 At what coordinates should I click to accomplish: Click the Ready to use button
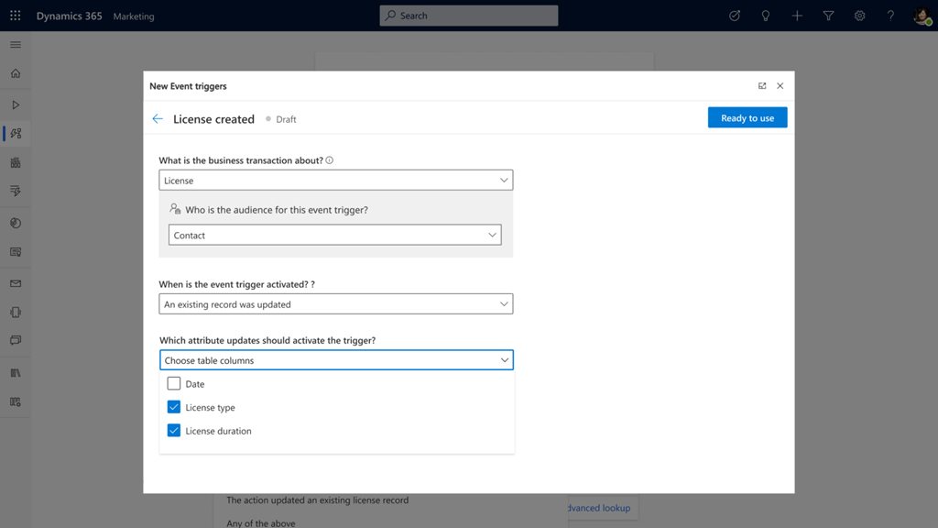coord(747,118)
